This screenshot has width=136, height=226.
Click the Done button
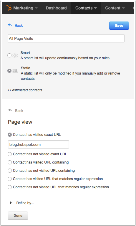(18, 216)
